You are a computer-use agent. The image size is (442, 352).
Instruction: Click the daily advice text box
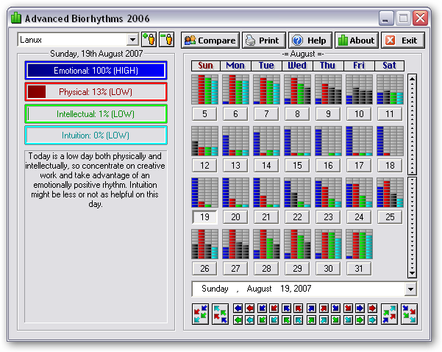coord(96,236)
